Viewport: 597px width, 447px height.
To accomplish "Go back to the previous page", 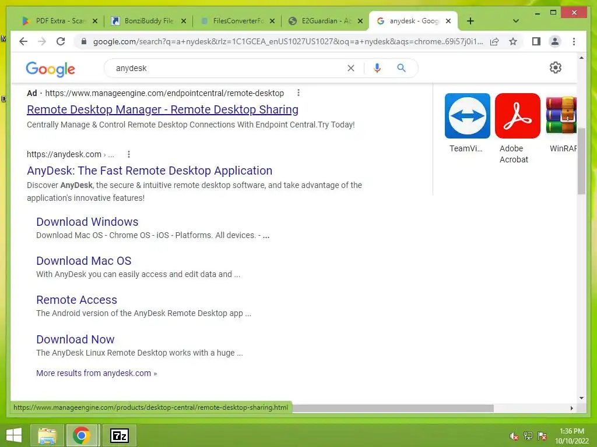I will click(23, 41).
